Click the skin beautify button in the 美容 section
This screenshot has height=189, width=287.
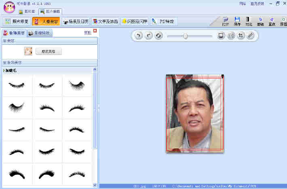pos(49,51)
